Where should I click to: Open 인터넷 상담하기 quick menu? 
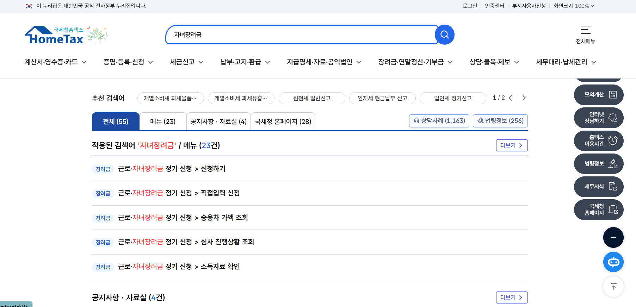(599, 118)
